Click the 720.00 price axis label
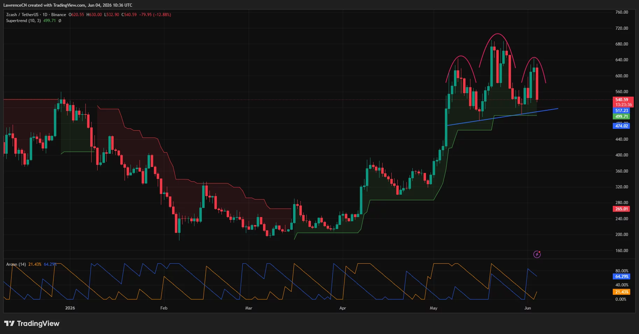Screen dimensions: 639x334 pyautogui.click(x=622, y=28)
